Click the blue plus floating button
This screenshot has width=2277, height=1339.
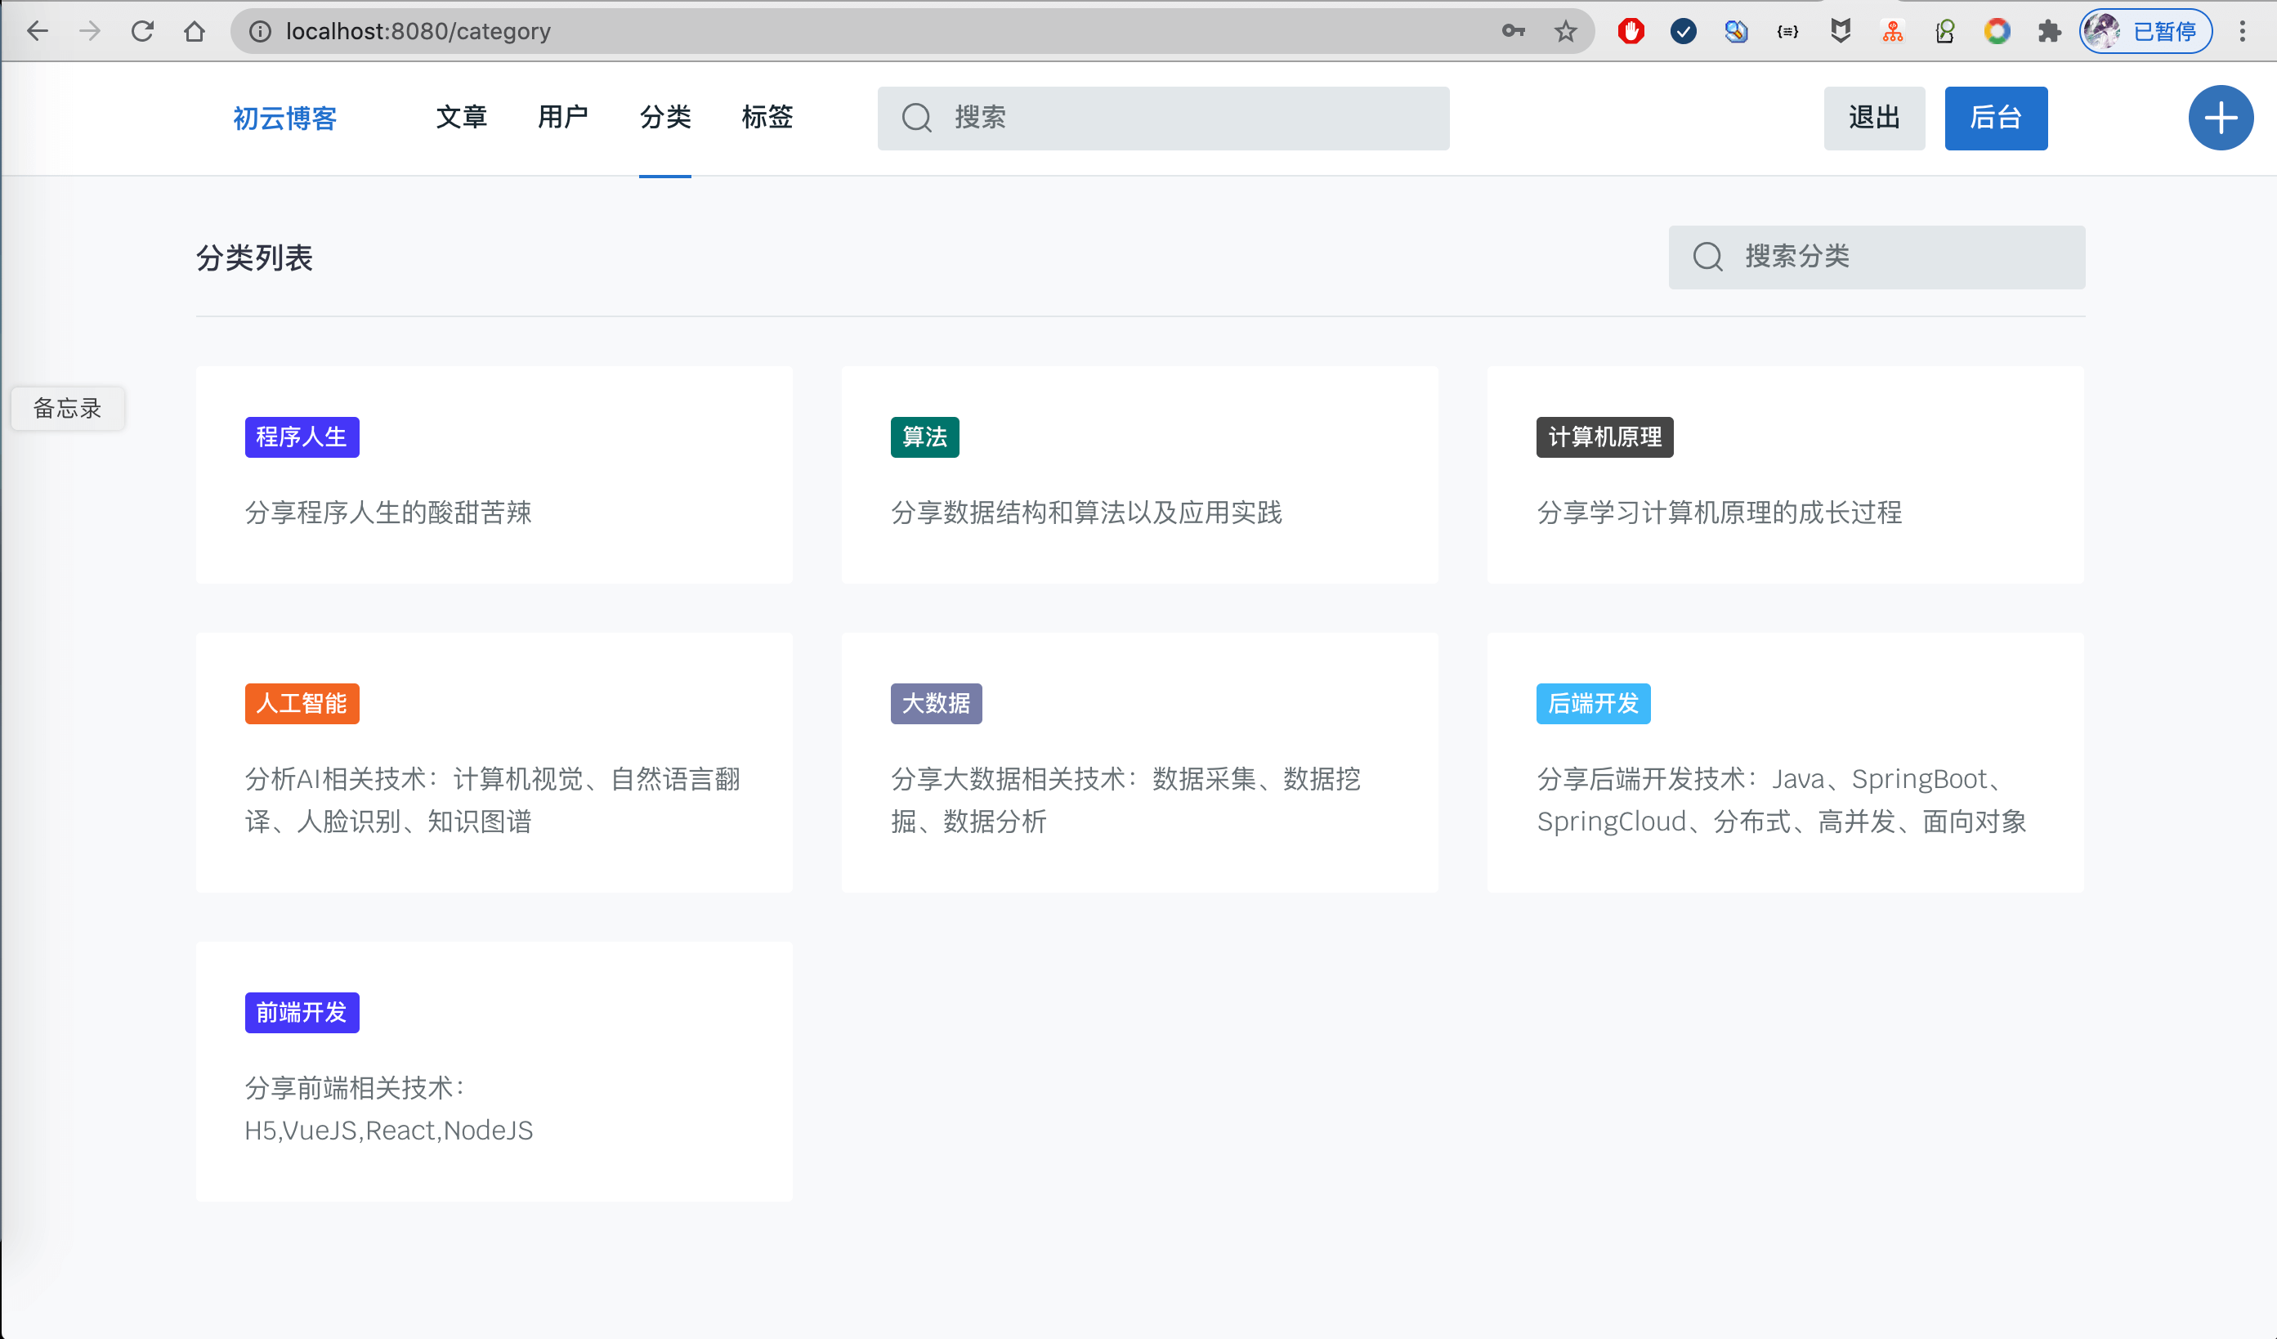click(2219, 119)
